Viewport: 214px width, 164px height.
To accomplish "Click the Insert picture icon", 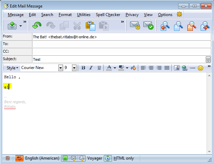I will tap(177, 68).
